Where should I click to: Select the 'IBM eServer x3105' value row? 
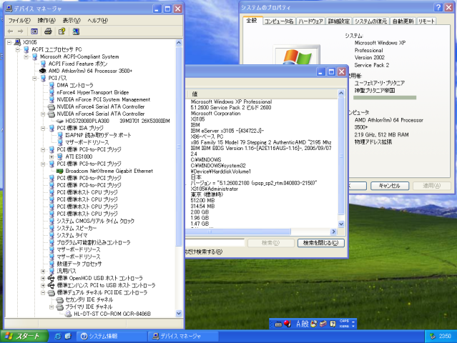coord(227,131)
